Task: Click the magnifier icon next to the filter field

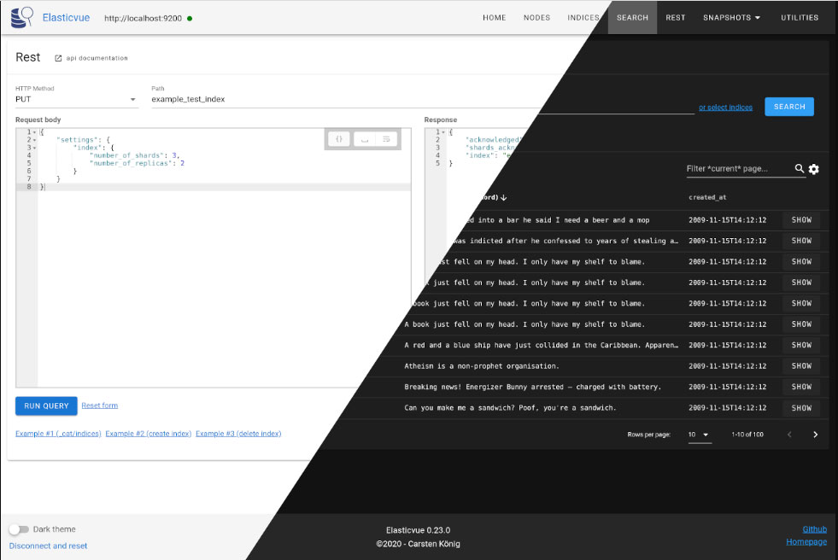Action: tap(799, 169)
